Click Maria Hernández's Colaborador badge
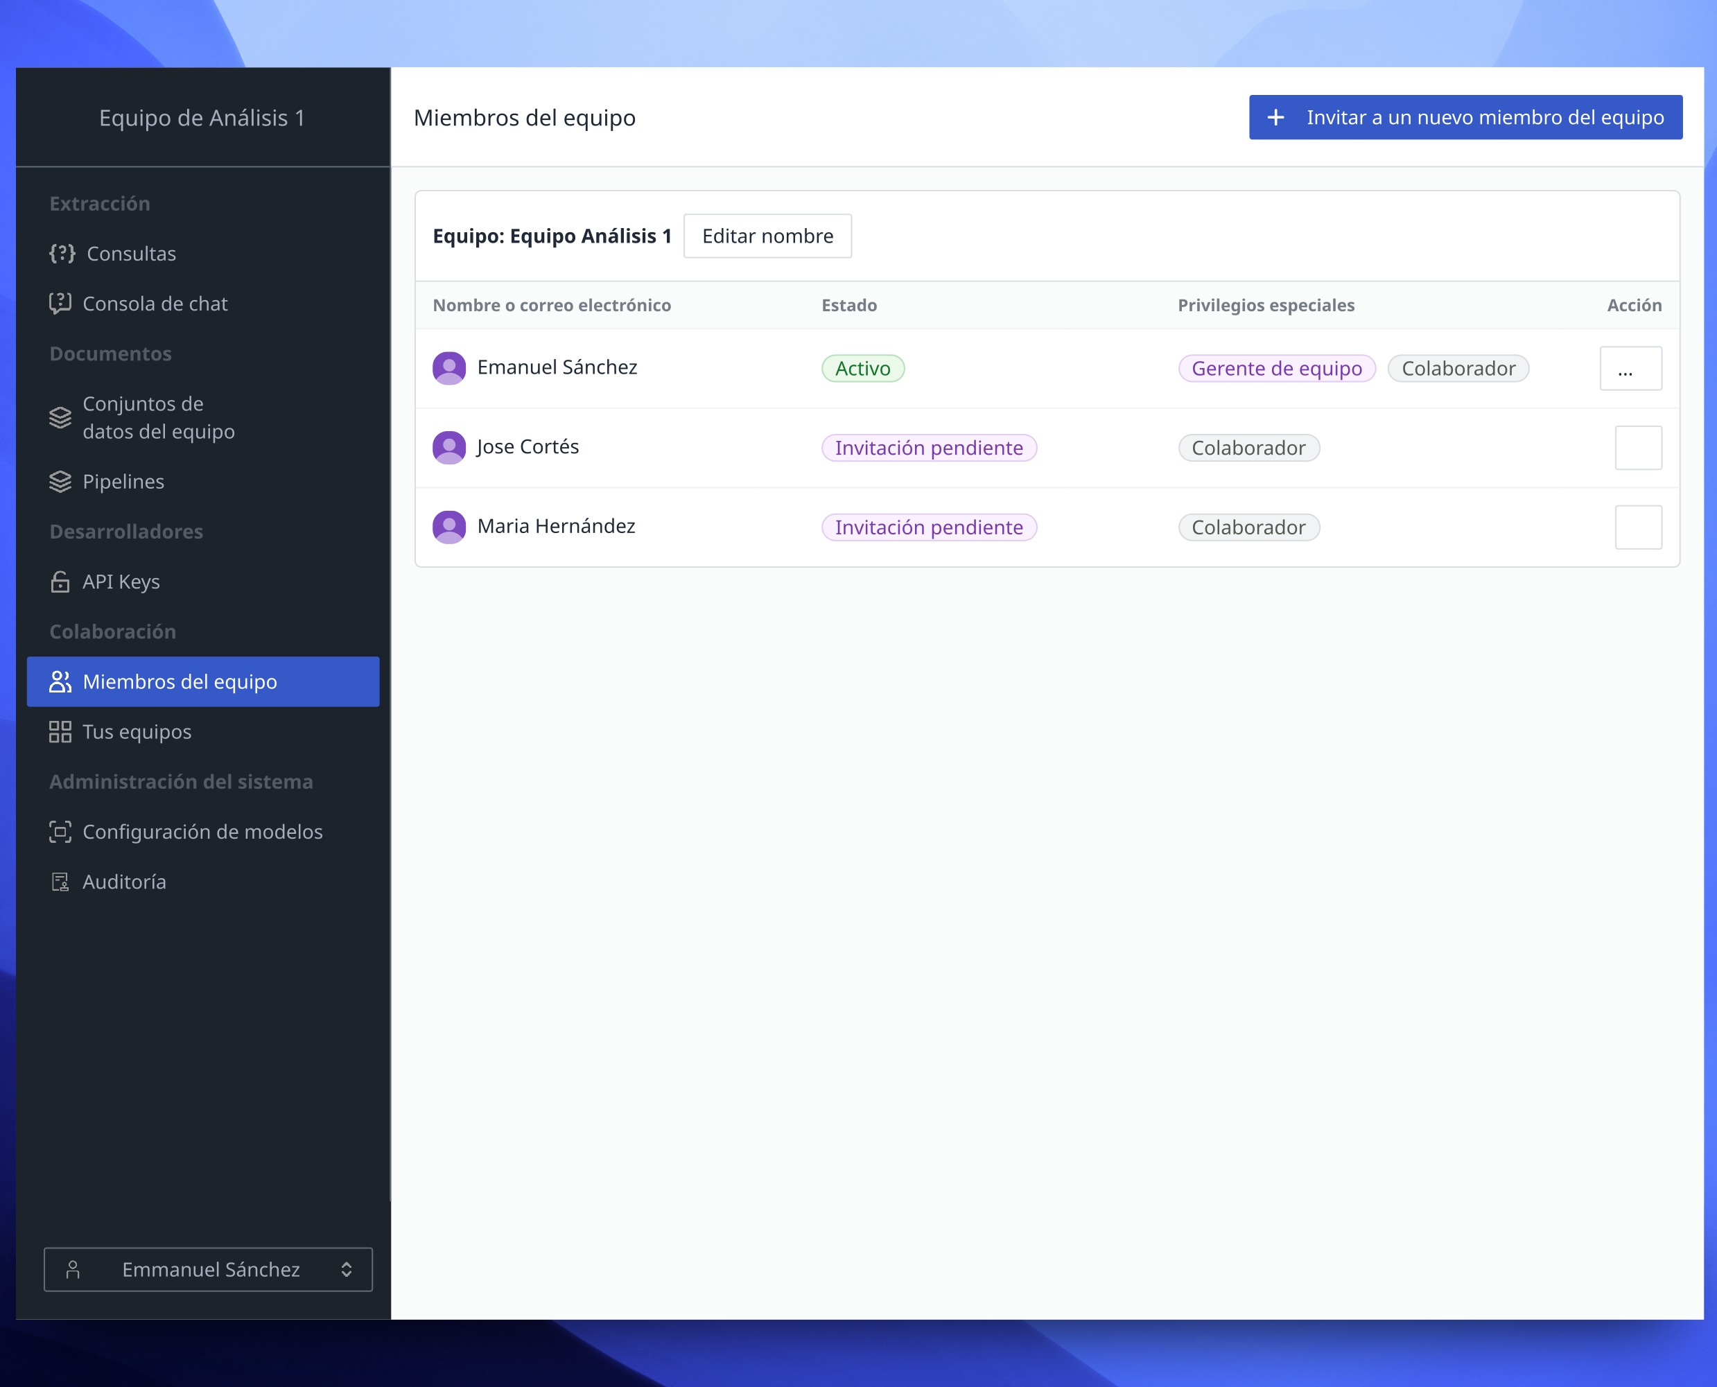 1249,527
